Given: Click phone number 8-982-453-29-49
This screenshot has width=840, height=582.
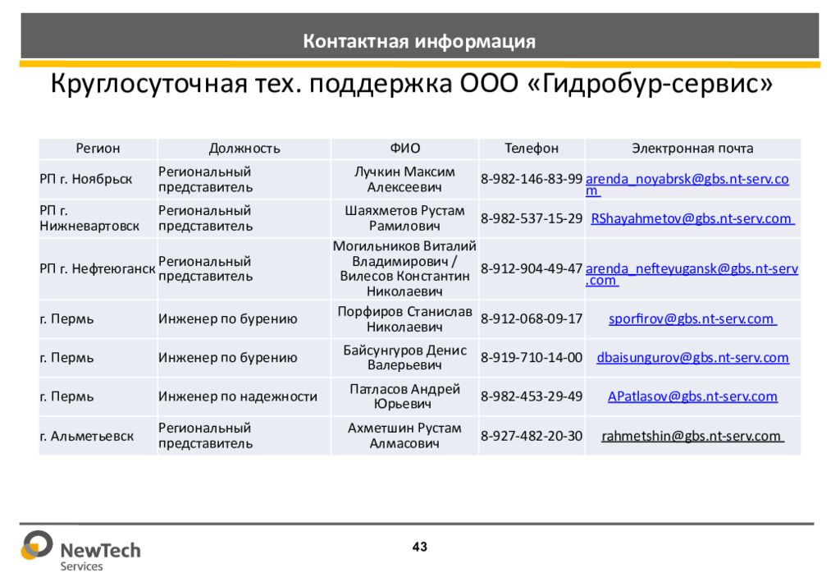Looking at the screenshot, I should coord(532,396).
